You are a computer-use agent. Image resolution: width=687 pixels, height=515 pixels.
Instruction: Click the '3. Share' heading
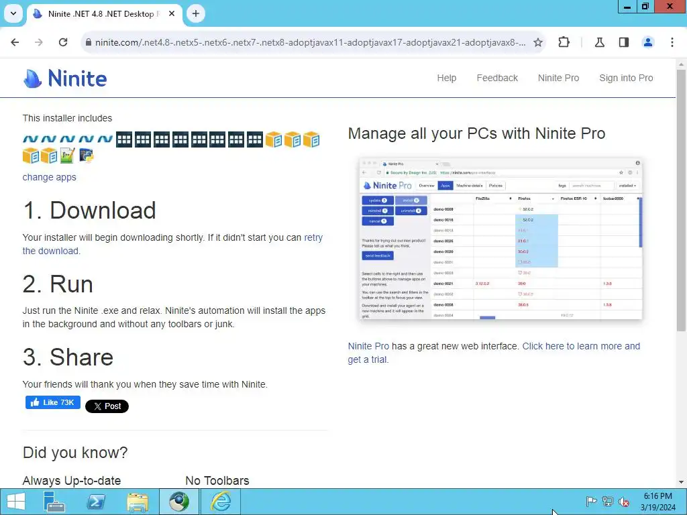pyautogui.click(x=68, y=357)
